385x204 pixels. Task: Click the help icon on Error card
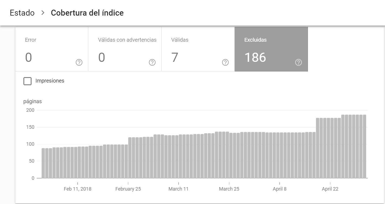[x=79, y=63]
